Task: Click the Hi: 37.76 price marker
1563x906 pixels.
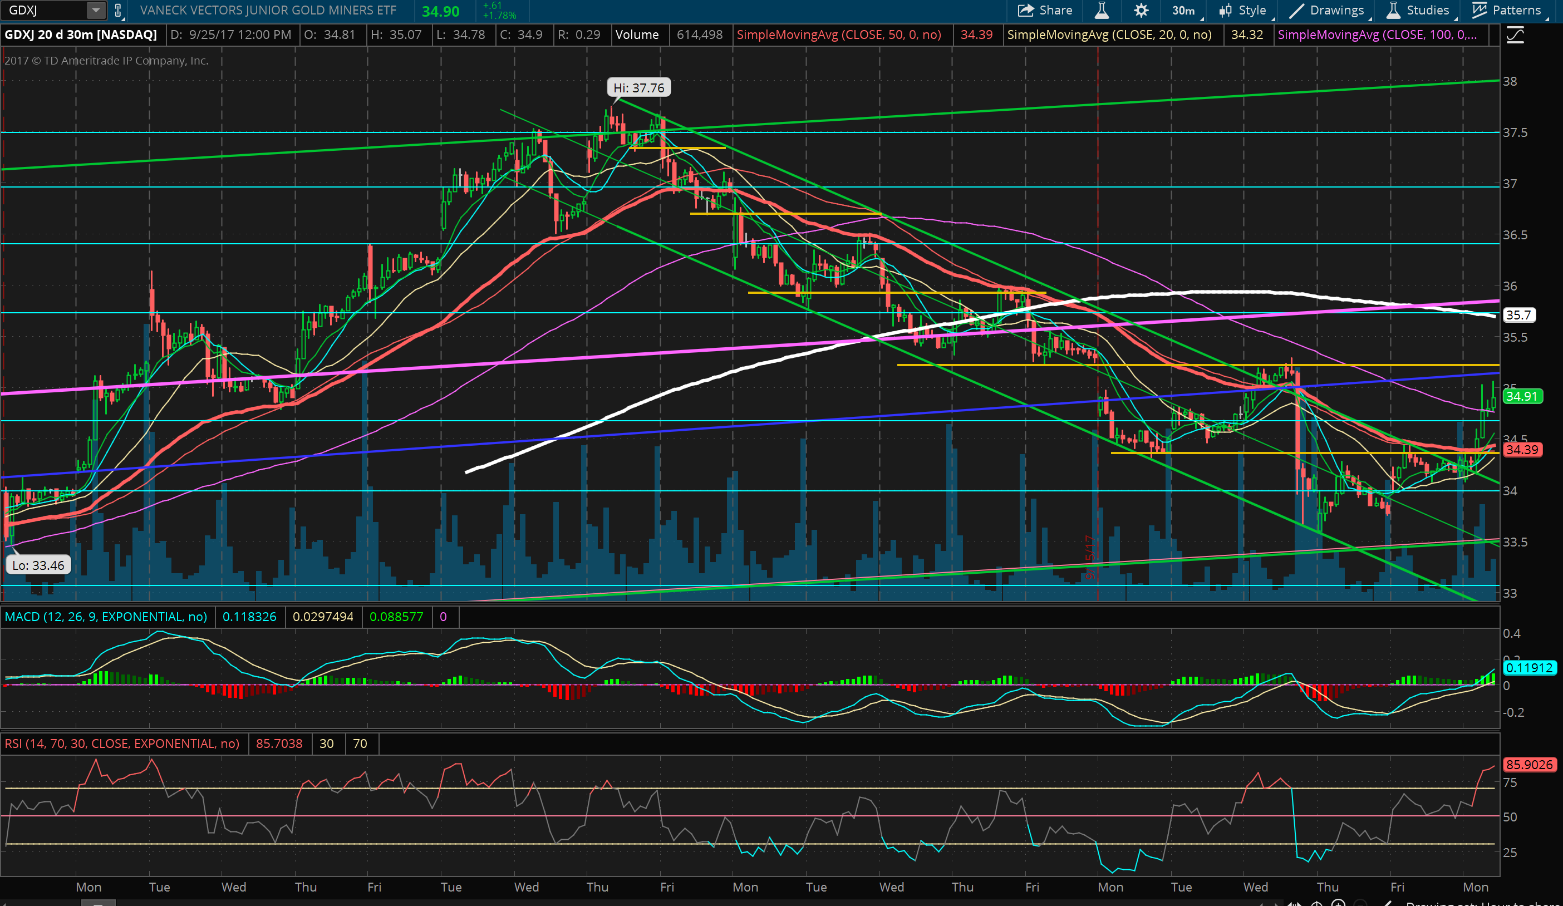Action: 638,88
